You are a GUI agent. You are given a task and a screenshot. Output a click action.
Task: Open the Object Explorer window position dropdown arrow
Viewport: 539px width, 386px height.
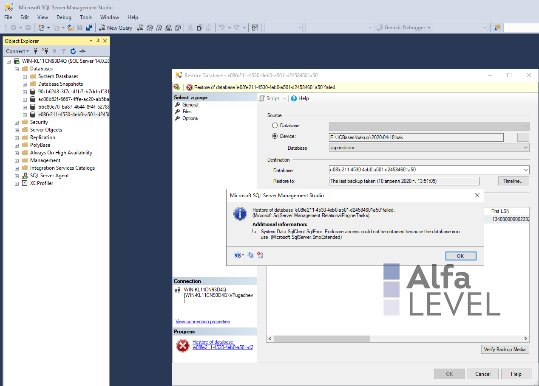coord(91,41)
